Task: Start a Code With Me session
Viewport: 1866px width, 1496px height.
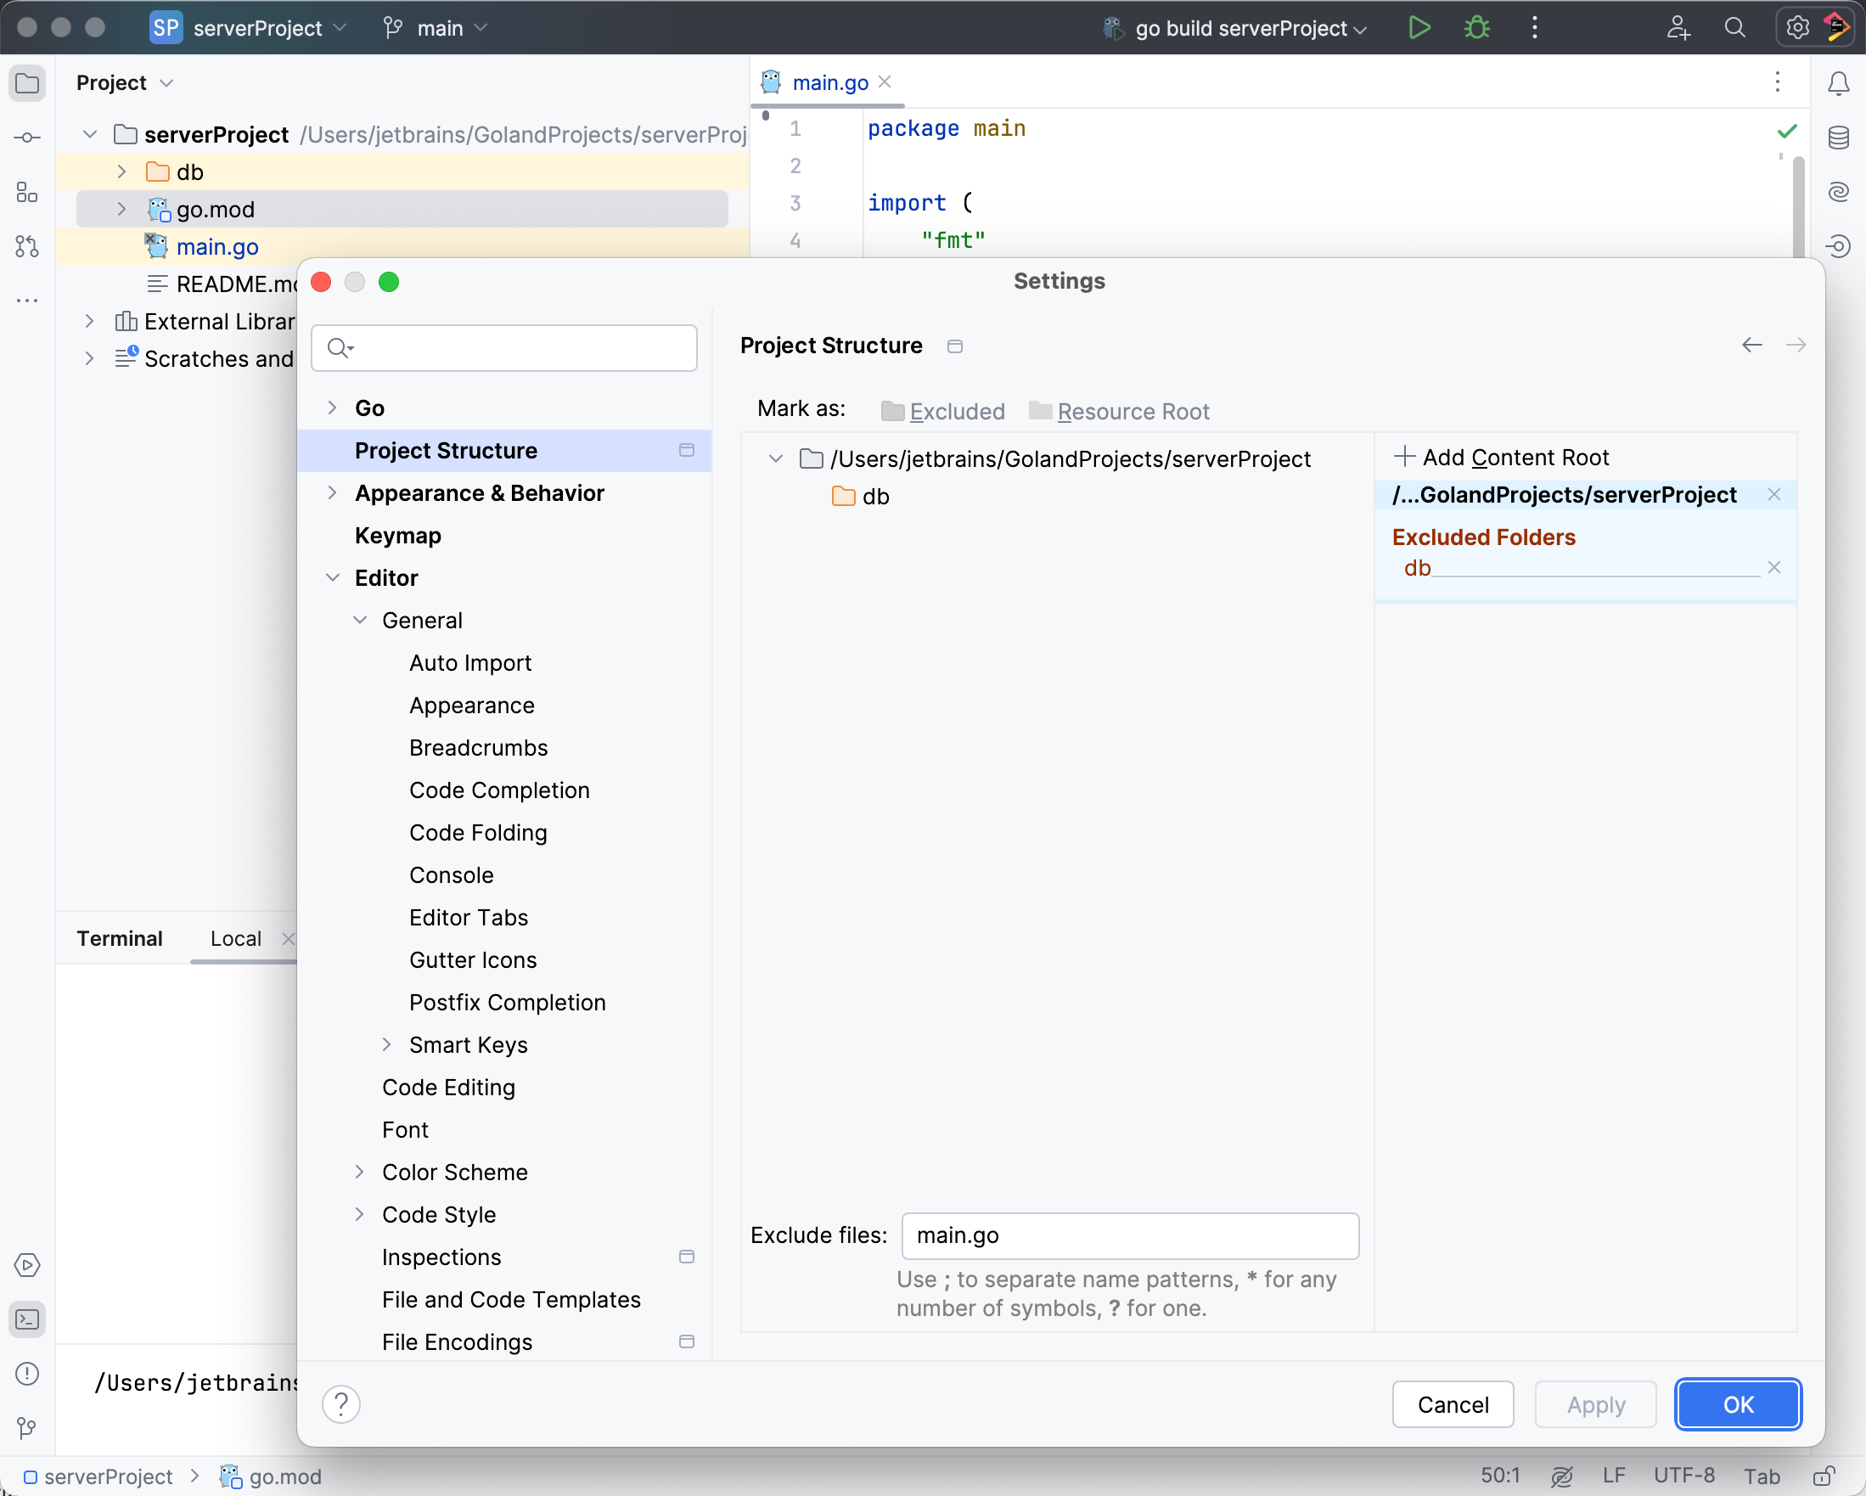Action: point(1678,27)
